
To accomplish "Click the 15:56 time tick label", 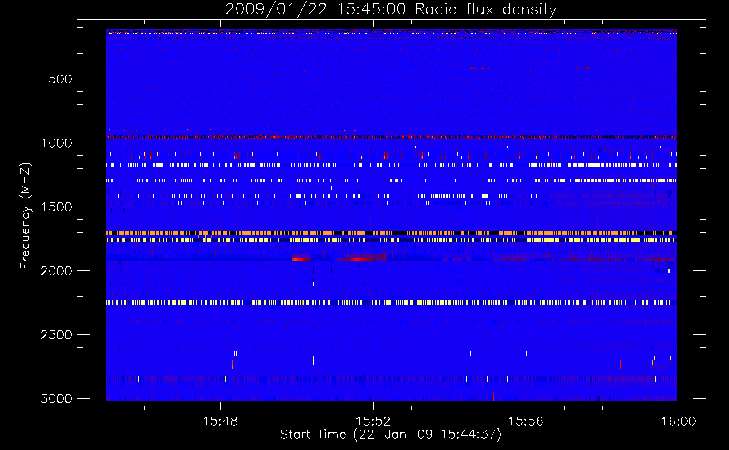I will coord(526,422).
